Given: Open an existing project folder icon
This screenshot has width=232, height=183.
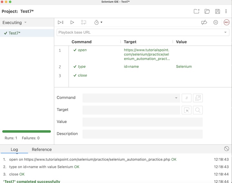Looking at the screenshot, I should click(x=207, y=12).
